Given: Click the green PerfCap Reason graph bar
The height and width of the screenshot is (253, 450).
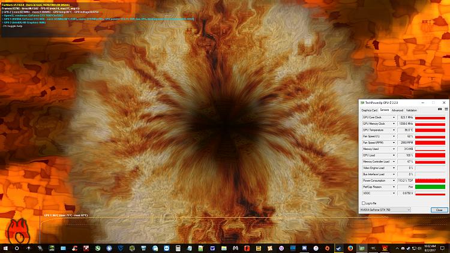Looking at the screenshot, I should click(430, 186).
